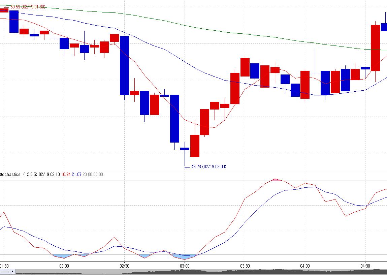Click the 03:00 time axis label

[x=185, y=266]
